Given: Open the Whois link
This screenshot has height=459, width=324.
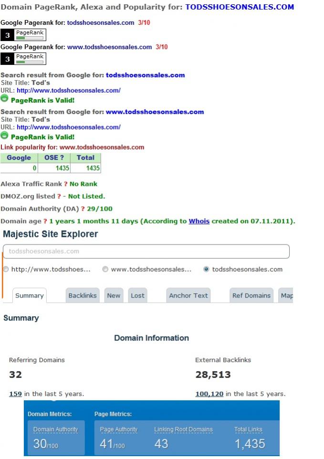Looking at the screenshot, I should [199, 221].
